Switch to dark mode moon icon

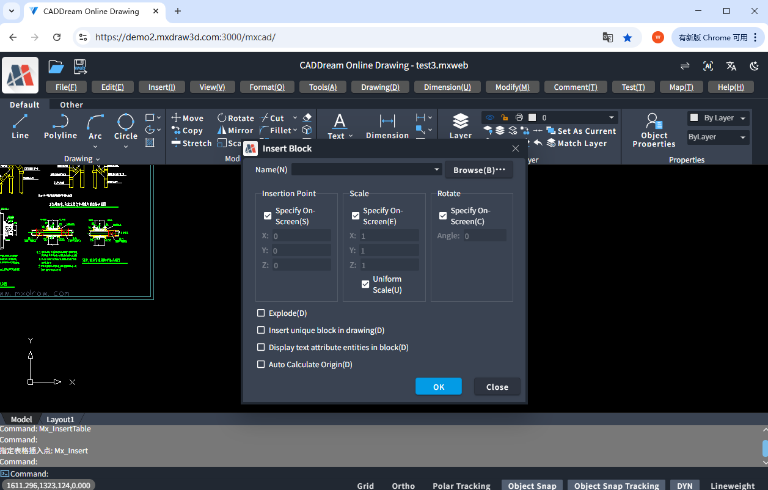click(755, 66)
